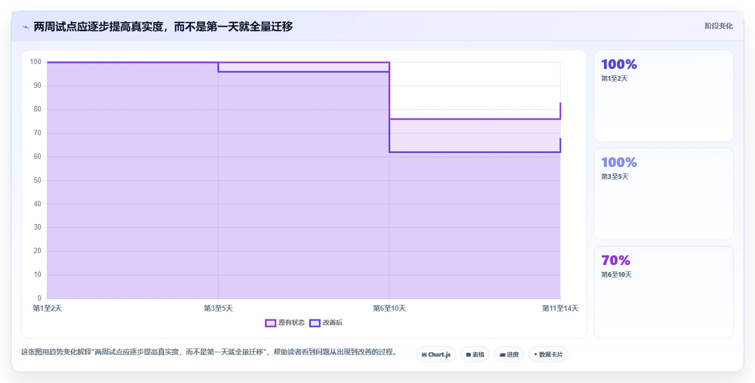Click y-axis value 20
The image size is (755, 383).
[x=37, y=251]
